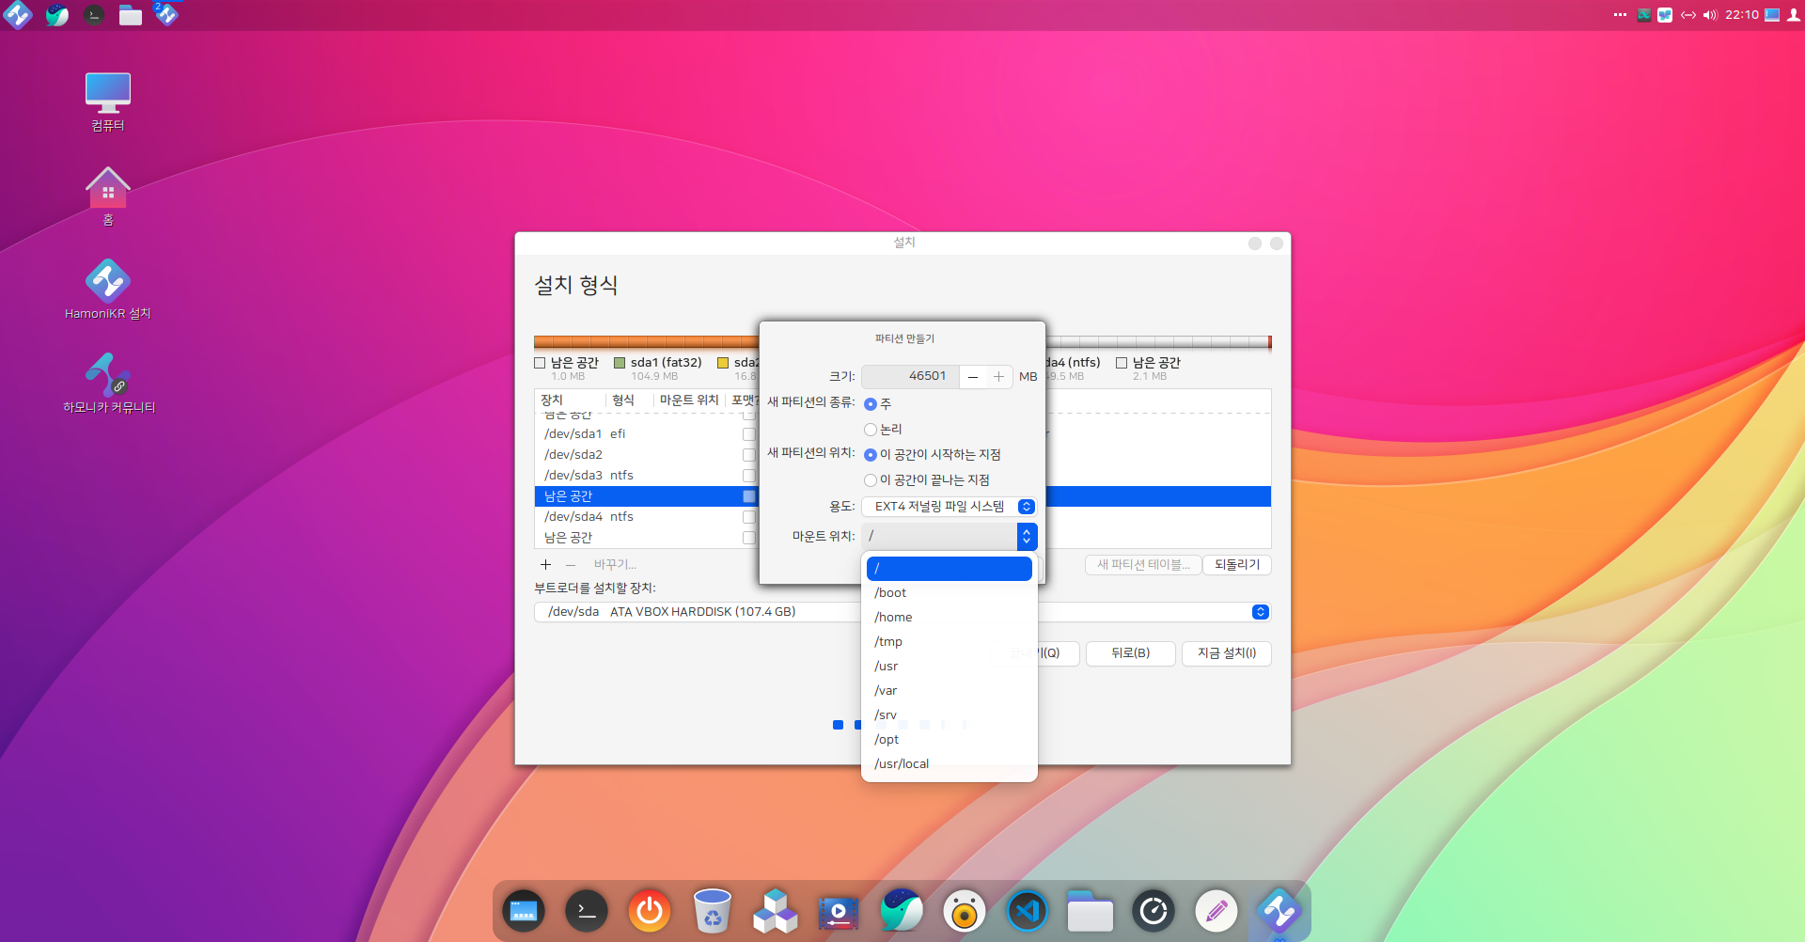Launch the terminal from the dock
1805x942 pixels.
pos(586,911)
